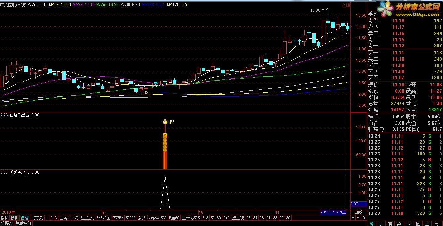Click the QQ7 钱袋子出击 indicator label
This screenshot has height=226, width=443.
[x=20, y=172]
